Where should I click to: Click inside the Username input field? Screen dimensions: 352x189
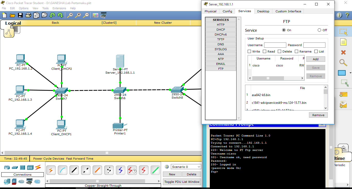click(275, 45)
